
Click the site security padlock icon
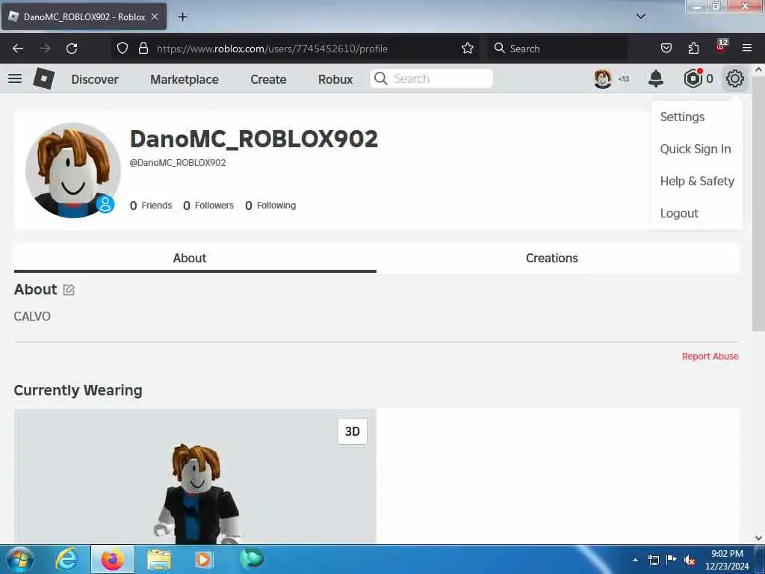[143, 49]
